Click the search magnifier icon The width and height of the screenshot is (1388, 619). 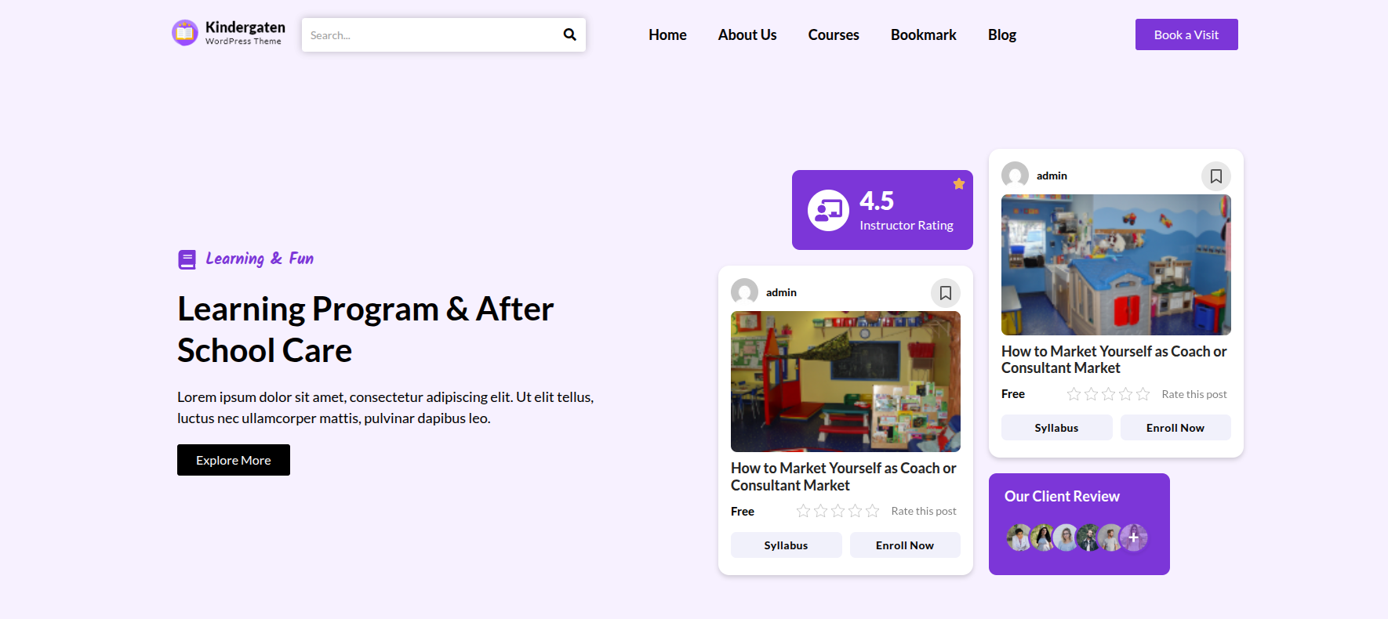tap(569, 34)
